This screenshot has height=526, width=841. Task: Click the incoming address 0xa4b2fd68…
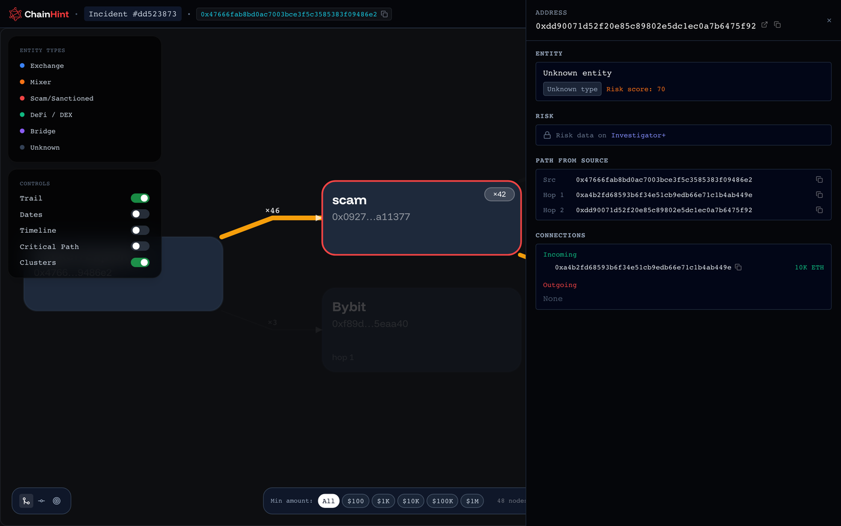click(643, 268)
